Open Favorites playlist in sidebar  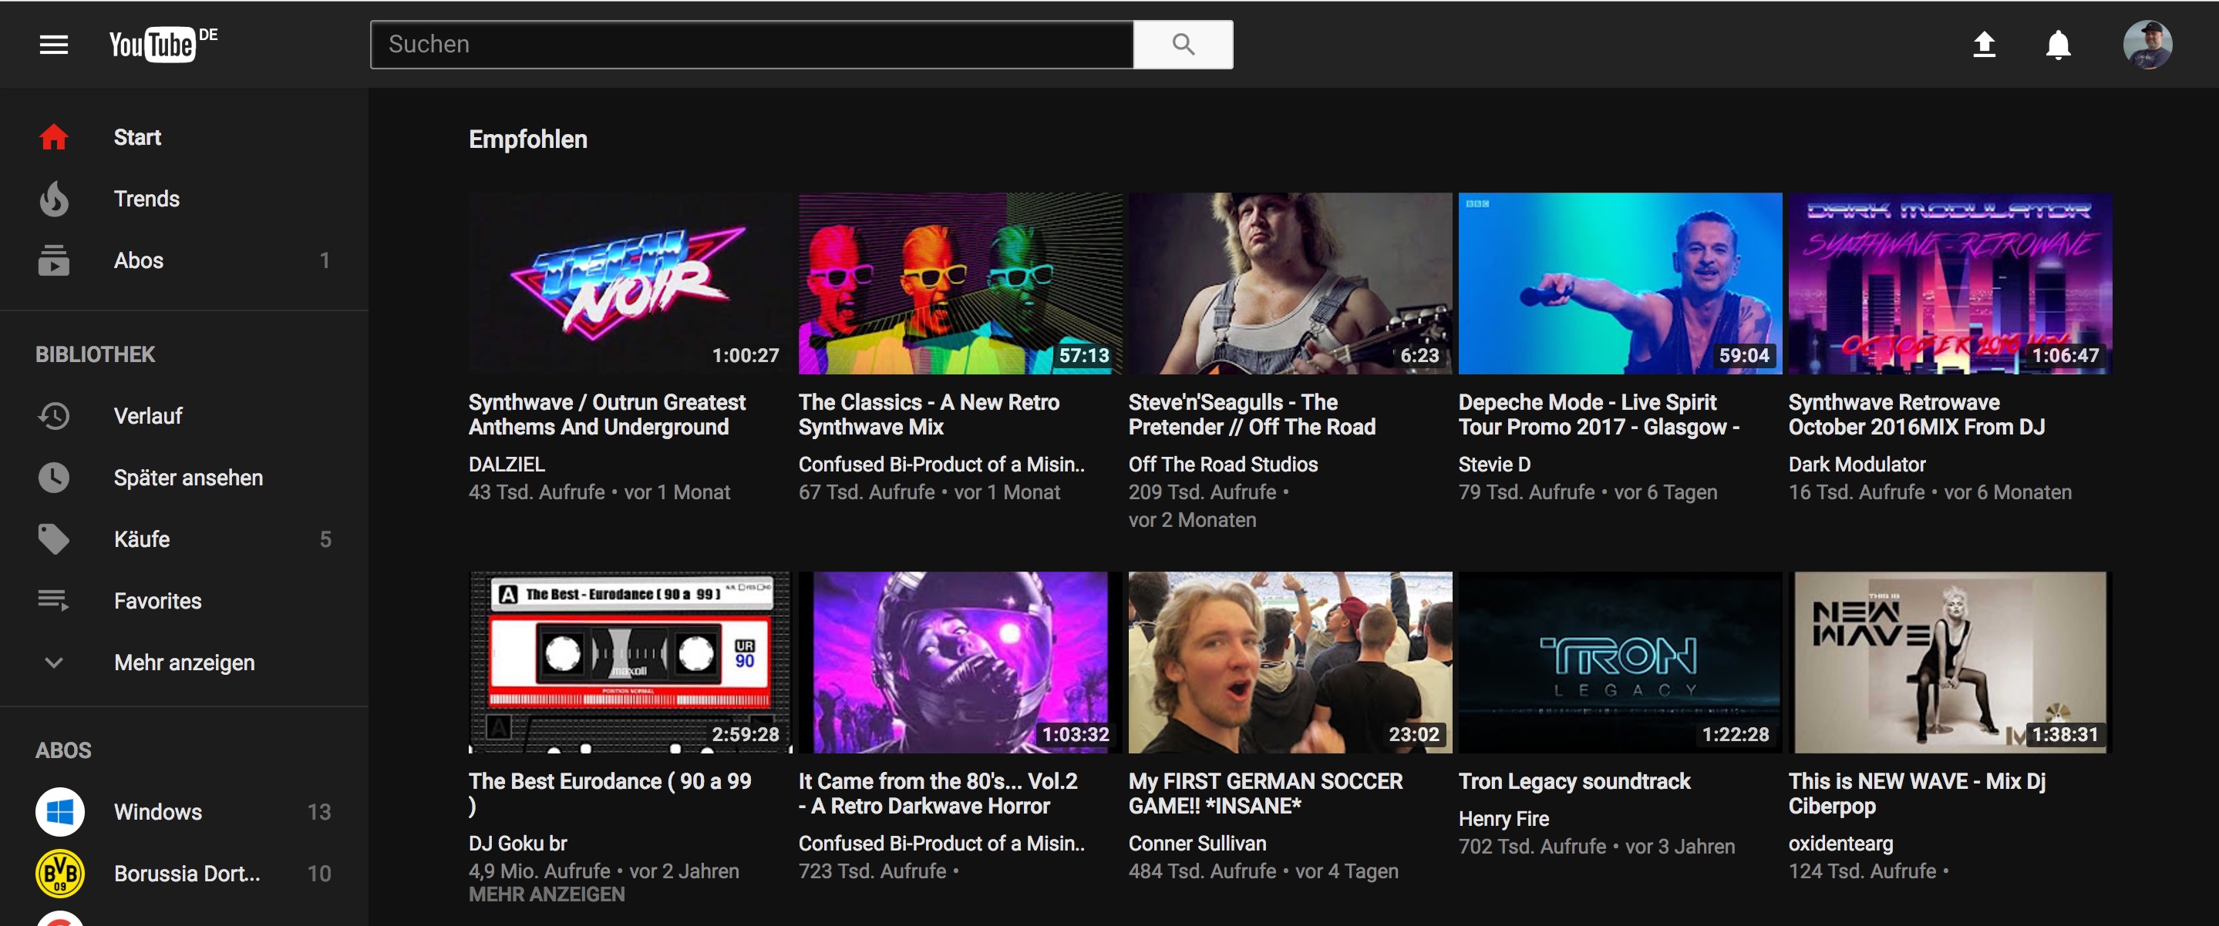(x=184, y=601)
